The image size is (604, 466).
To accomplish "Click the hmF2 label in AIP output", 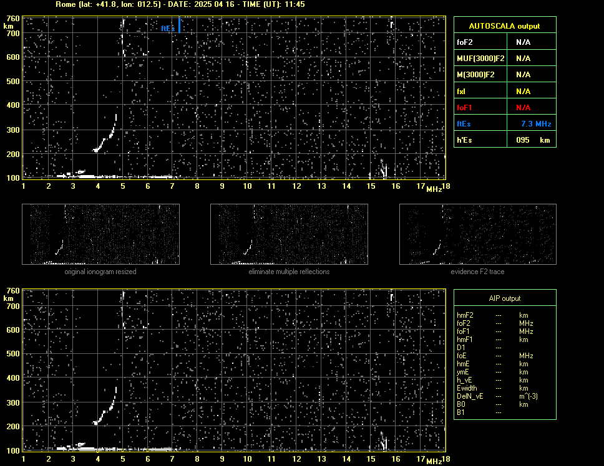I will (x=465, y=315).
